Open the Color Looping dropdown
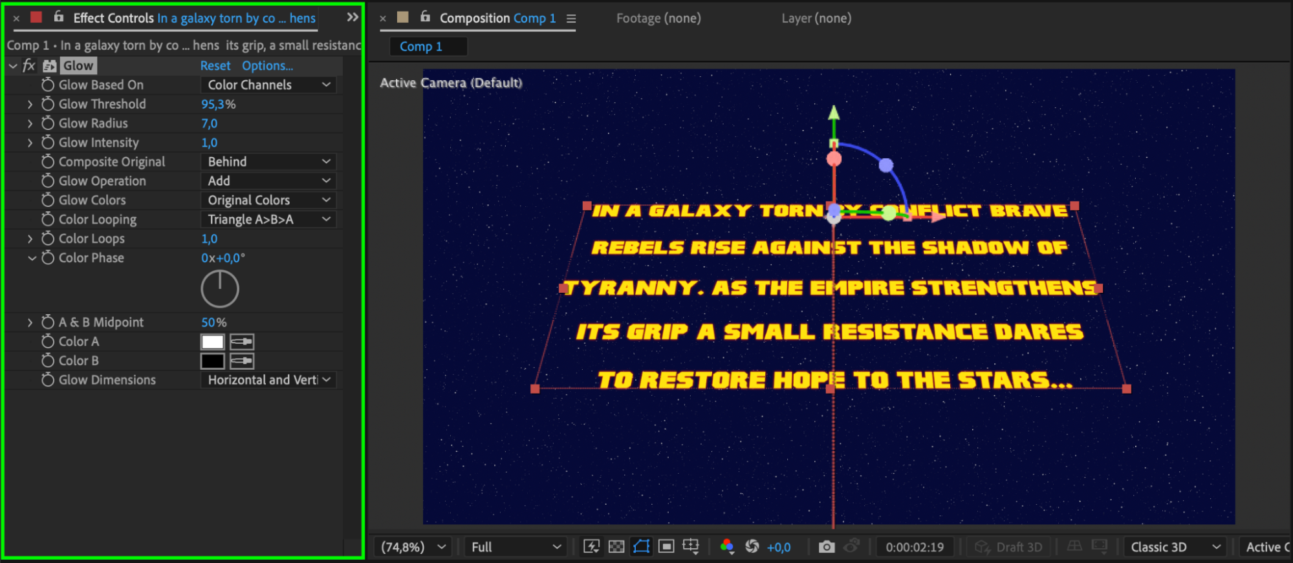This screenshot has height=563, width=1293. (x=268, y=219)
